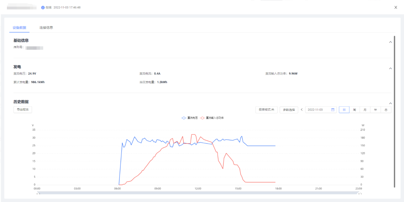Collapse the 历史数据 section
This screenshot has width=404, height=202.
click(390, 103)
